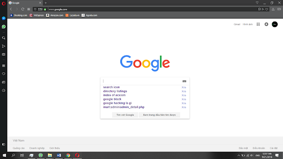Open a new tab
Image resolution: width=283 pixels, height=159 pixels.
coord(46,3)
